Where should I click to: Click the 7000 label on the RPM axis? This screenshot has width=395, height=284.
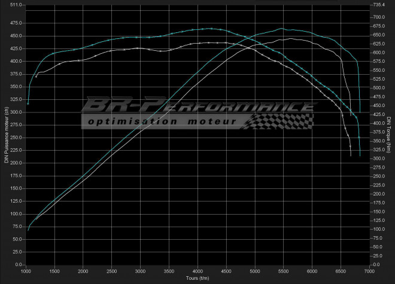[x=369, y=270]
